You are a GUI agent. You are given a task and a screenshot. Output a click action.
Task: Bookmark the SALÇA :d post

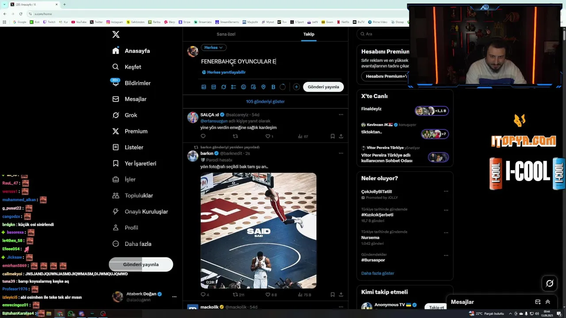tap(333, 136)
